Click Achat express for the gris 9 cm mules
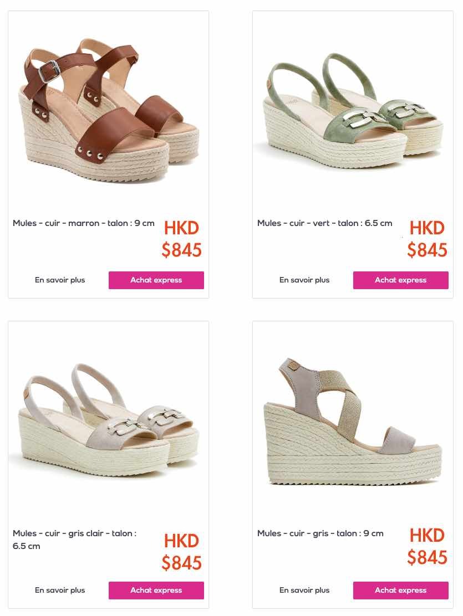The image size is (463, 616). 400,590
